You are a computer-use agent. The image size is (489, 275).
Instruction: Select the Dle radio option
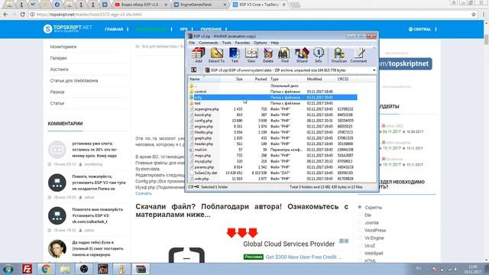[x=360, y=215]
